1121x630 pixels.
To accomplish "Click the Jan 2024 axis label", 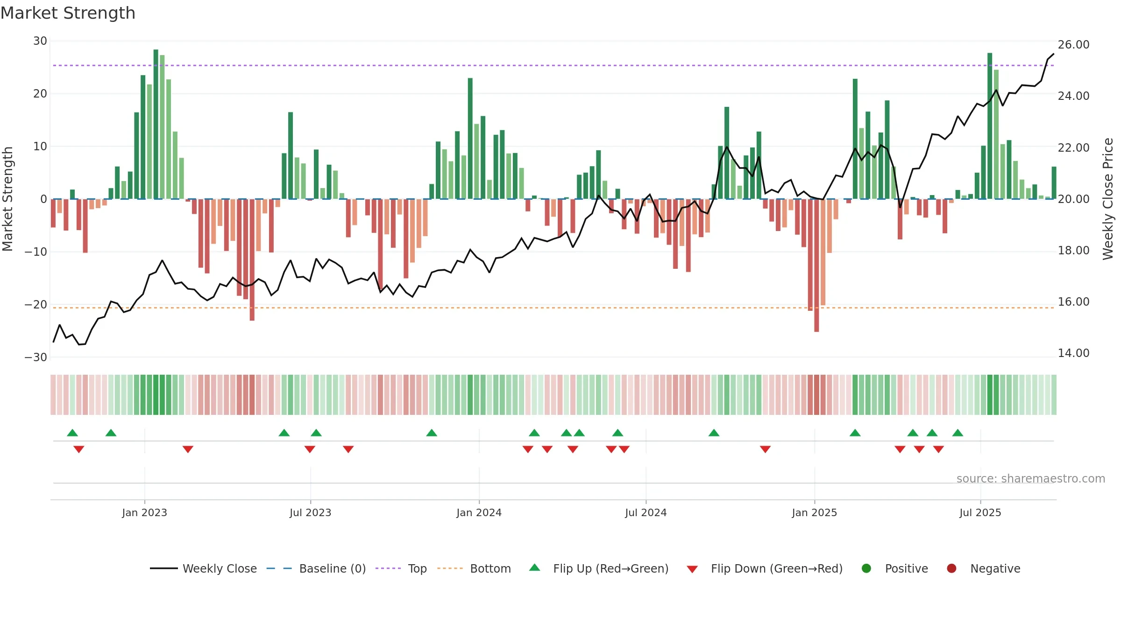I will (479, 512).
